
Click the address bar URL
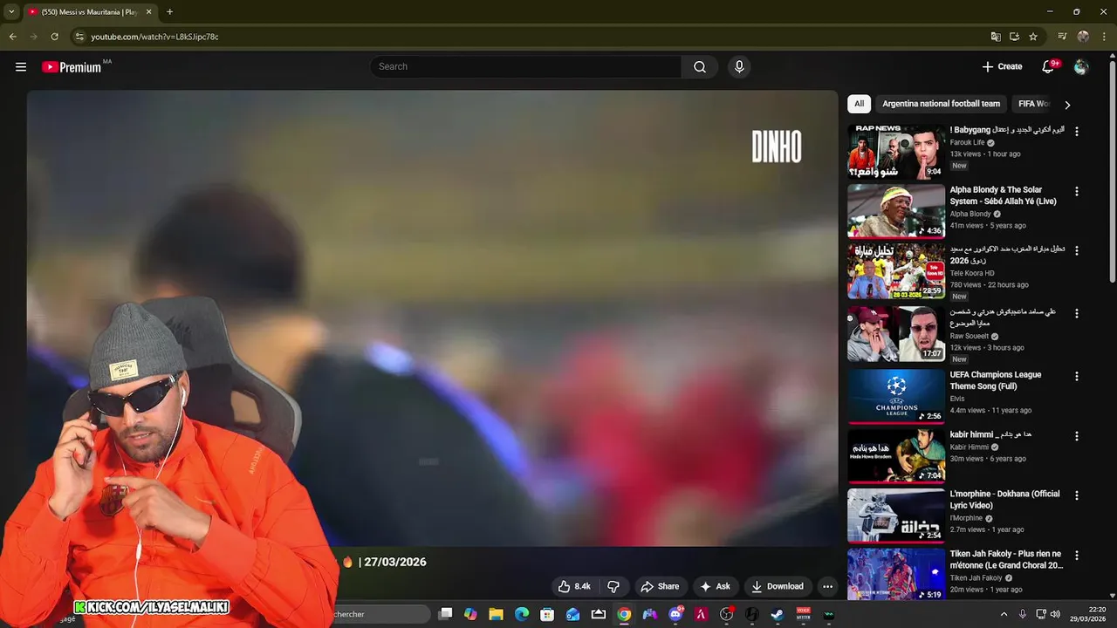tap(154, 37)
